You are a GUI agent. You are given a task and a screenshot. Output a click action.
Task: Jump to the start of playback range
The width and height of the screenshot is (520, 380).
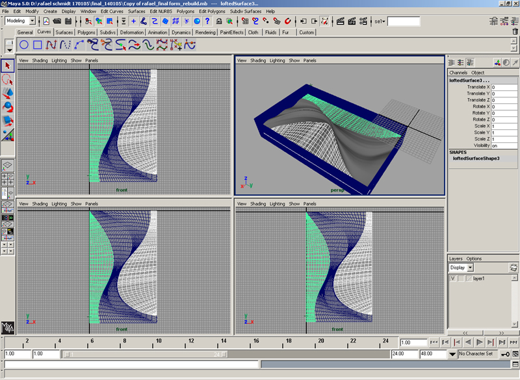point(434,342)
